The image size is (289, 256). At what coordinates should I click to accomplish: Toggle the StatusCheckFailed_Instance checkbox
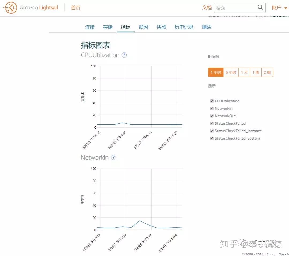[212, 131]
